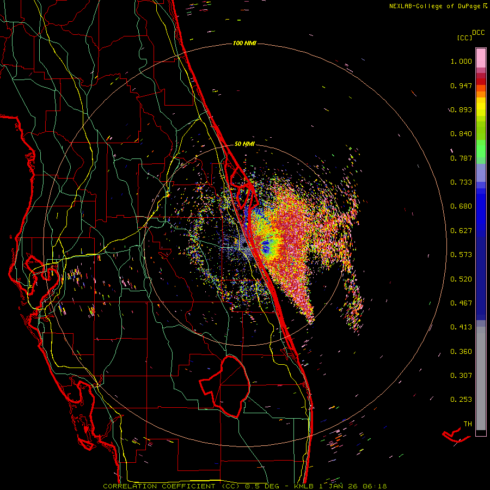
Task: Click the 100 NMI range ring label
Action: point(244,43)
